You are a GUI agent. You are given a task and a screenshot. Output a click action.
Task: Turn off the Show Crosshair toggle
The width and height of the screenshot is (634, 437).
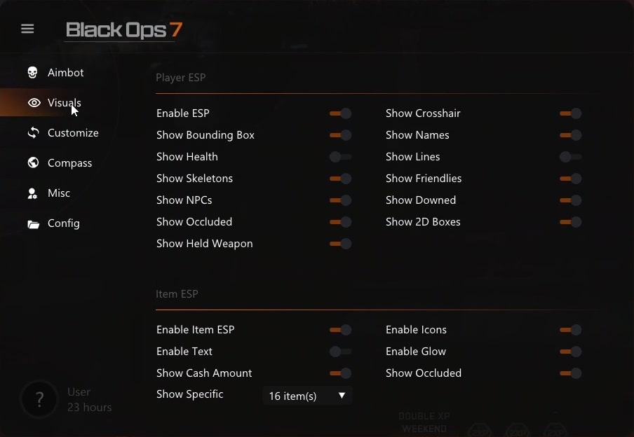570,113
